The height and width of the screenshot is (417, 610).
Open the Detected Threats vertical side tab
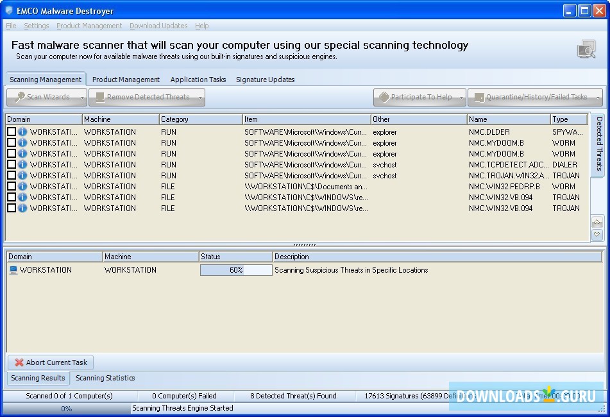[599, 144]
